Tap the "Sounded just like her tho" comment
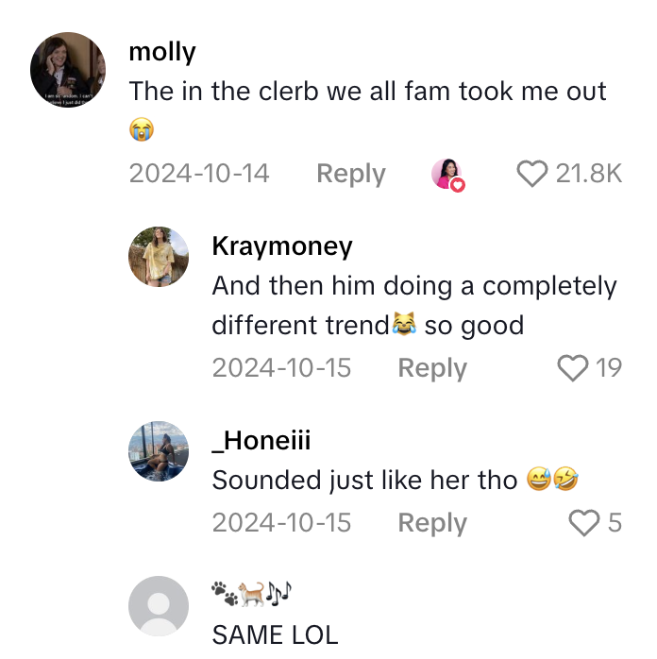This screenshot has width=657, height=659. point(364,480)
